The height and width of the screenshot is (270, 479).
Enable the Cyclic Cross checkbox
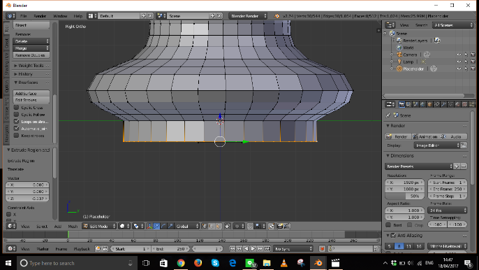click(x=16, y=108)
